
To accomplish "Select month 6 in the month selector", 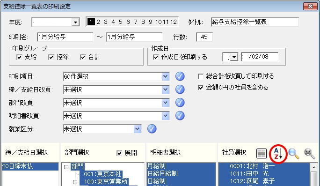I will (128, 22).
